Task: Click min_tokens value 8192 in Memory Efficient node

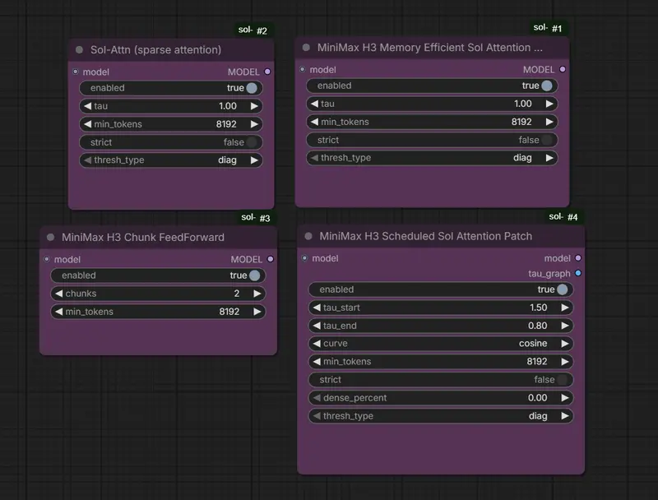Action: pos(521,122)
